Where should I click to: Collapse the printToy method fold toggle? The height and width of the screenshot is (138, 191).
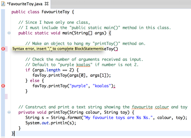[9, 112]
